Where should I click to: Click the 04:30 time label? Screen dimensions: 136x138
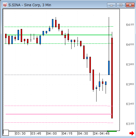(x=83, y=133)
